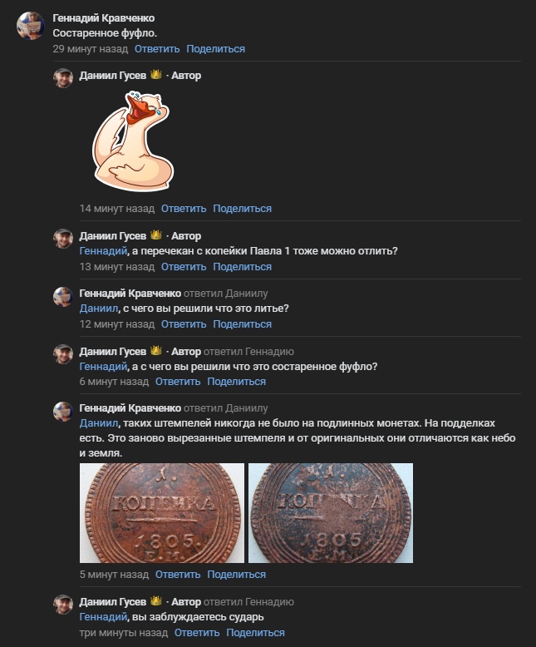
Task: Click the '5 минут назад' timestamp under the coin photos
Action: pos(114,575)
